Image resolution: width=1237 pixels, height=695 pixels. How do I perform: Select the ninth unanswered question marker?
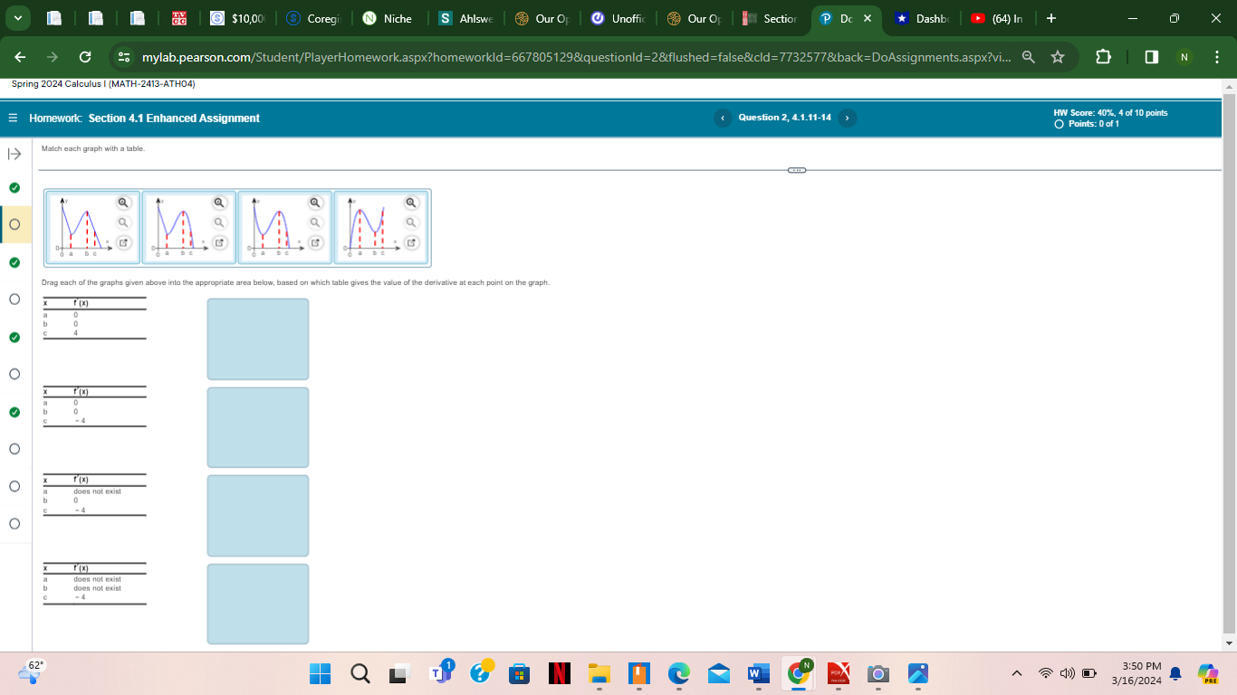14,486
